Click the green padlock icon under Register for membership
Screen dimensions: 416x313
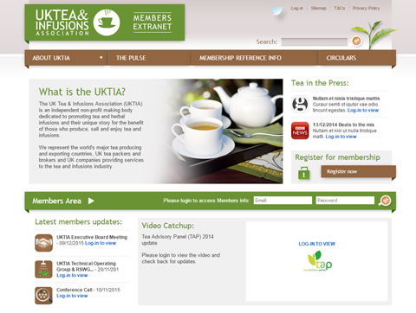pos(303,173)
